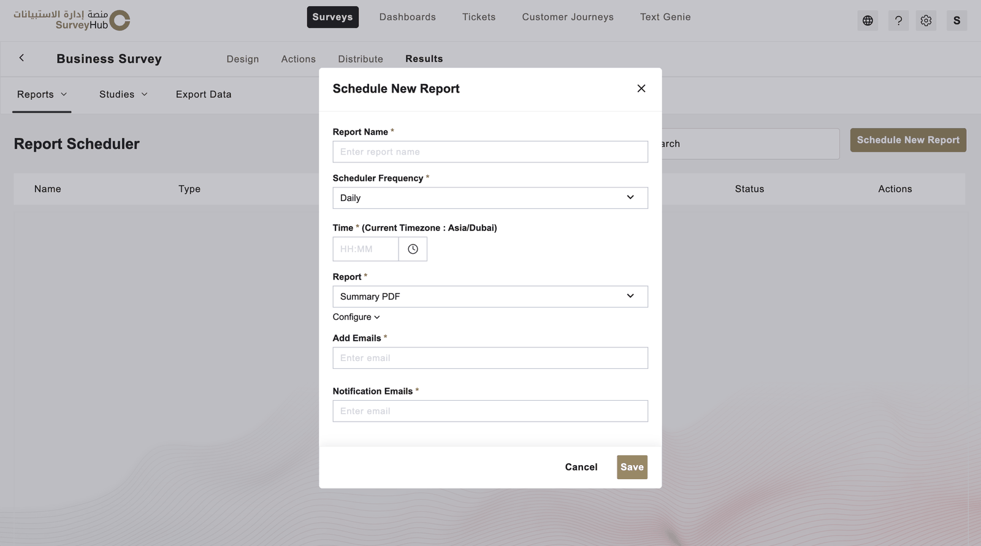Click the Name column header
This screenshot has width=981, height=546.
point(48,189)
